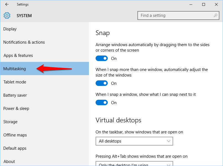Open Storage settings

[10, 122]
